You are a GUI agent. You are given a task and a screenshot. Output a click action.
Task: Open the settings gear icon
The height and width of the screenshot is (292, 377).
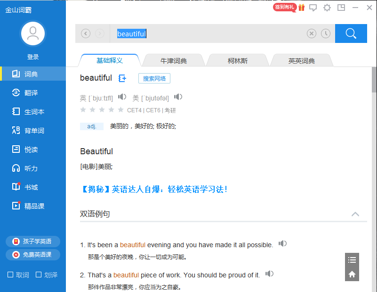327,8
